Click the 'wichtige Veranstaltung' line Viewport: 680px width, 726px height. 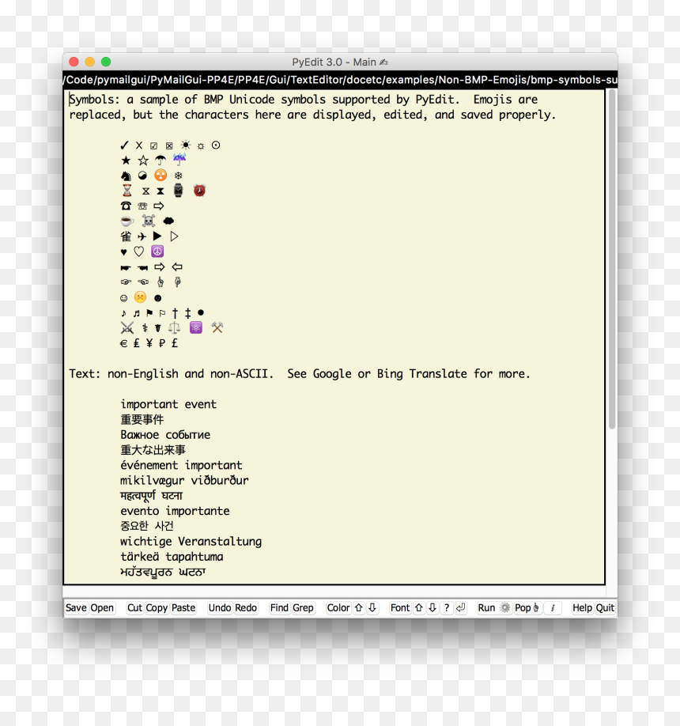coord(191,542)
